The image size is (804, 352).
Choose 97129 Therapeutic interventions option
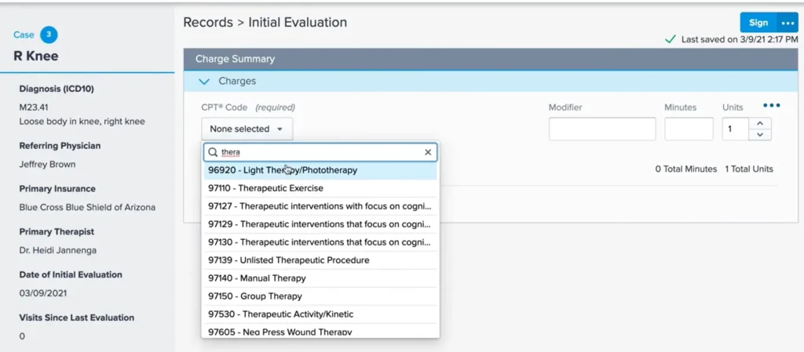coord(320,224)
